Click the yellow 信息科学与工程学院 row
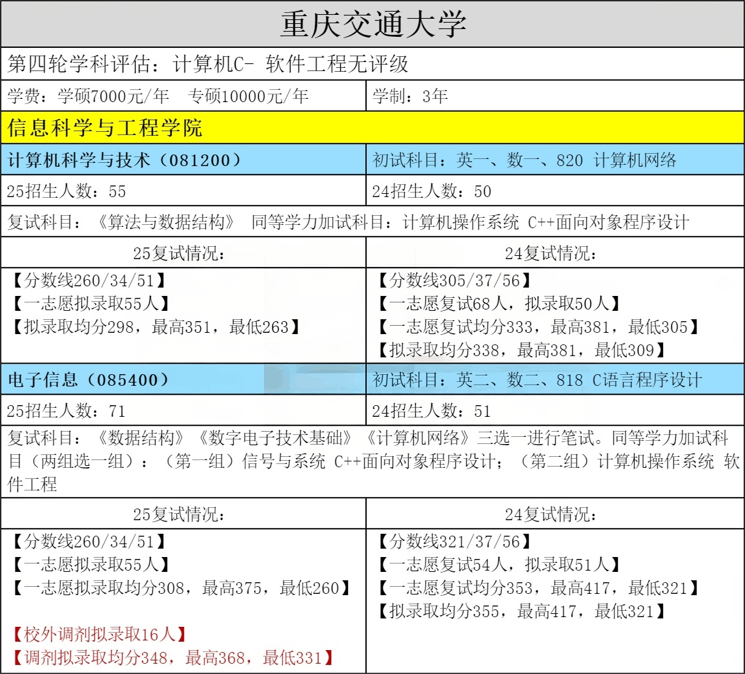Screen dimensions: 745x674 105,127
